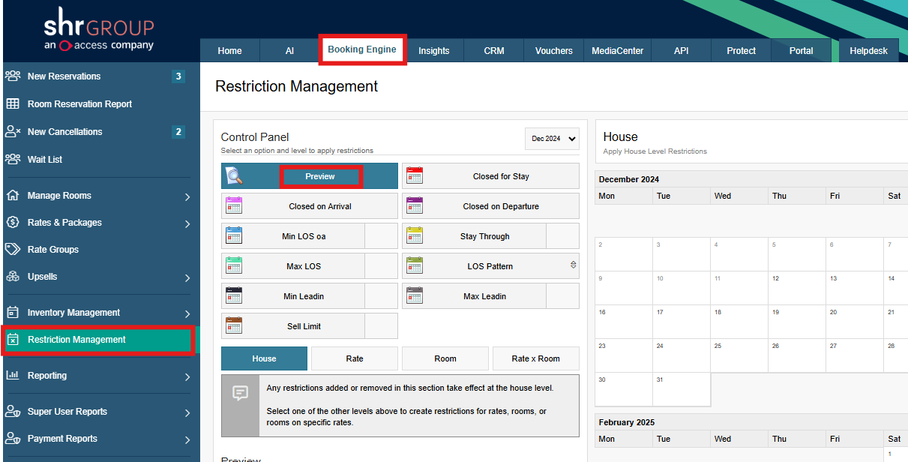Viewport: 908px width, 462px height.
Task: Click the green Max LOS calendar icon
Action: pyautogui.click(x=234, y=266)
